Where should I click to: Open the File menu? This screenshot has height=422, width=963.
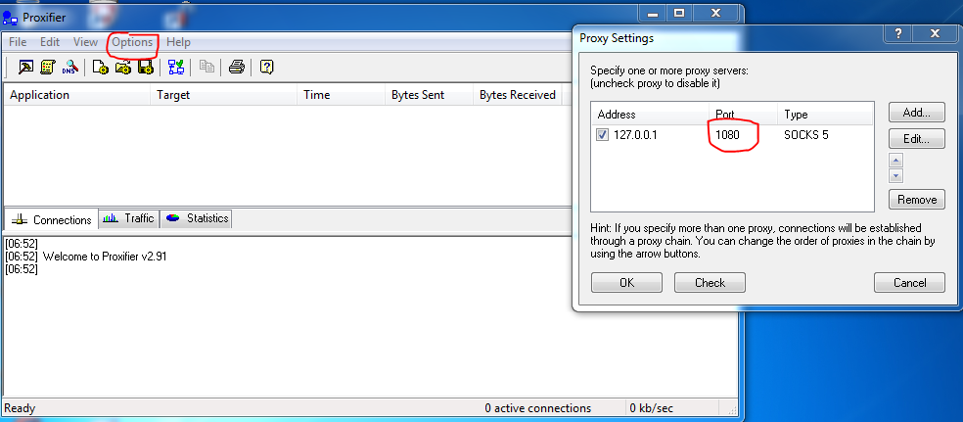18,42
